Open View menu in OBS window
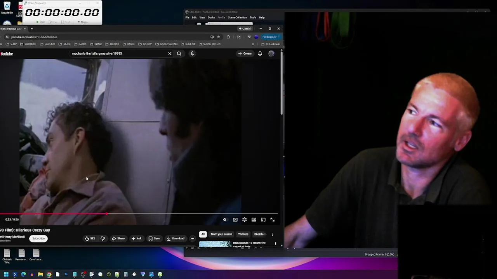 [x=202, y=17]
